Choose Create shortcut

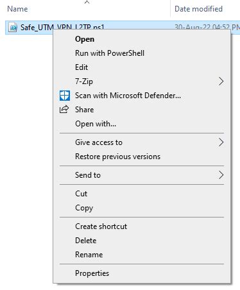(x=101, y=226)
